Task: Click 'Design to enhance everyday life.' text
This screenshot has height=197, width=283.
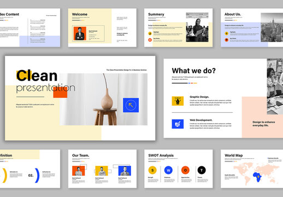Action: coord(264,124)
